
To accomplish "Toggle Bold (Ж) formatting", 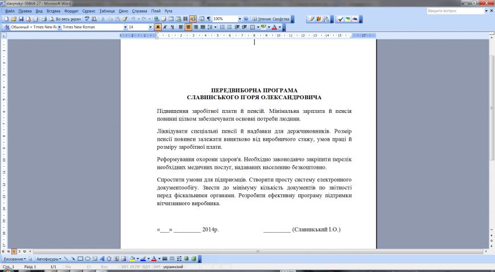I will 158,27.
